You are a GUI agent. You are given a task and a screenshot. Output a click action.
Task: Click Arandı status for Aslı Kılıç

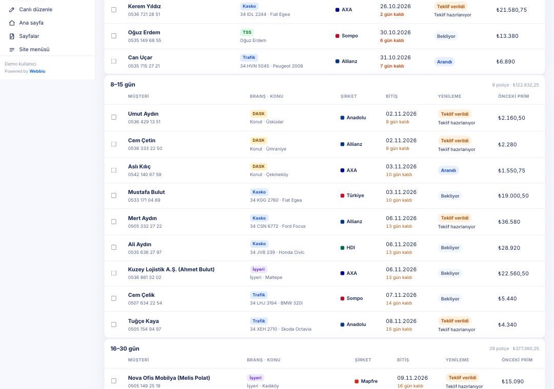448,170
